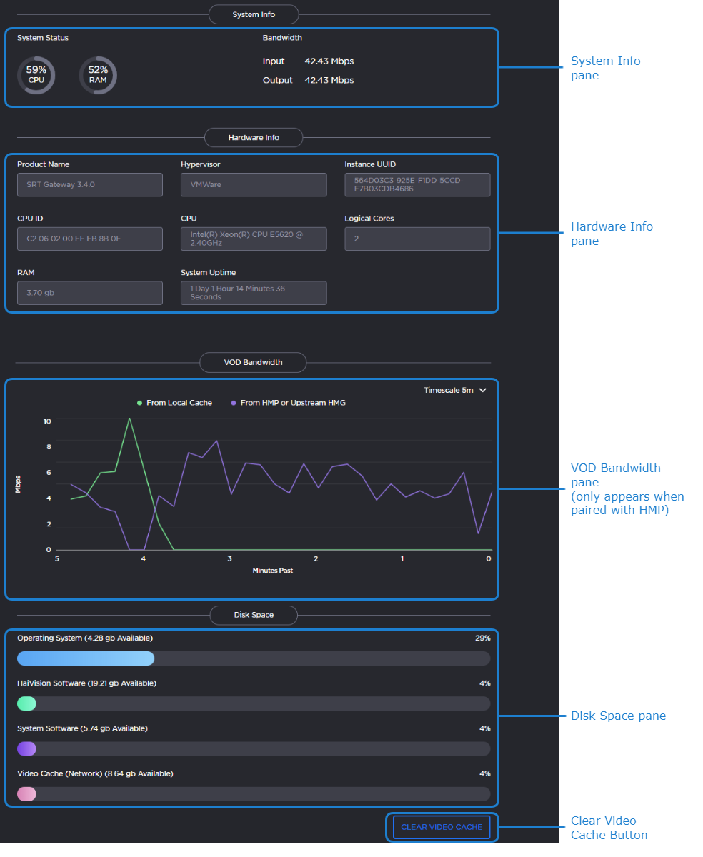Click the Operating System usage progress bar

click(253, 658)
